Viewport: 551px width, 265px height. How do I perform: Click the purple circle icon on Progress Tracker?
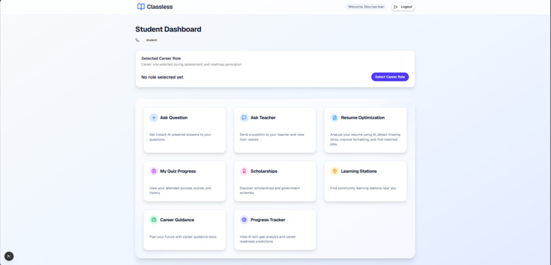click(244, 220)
